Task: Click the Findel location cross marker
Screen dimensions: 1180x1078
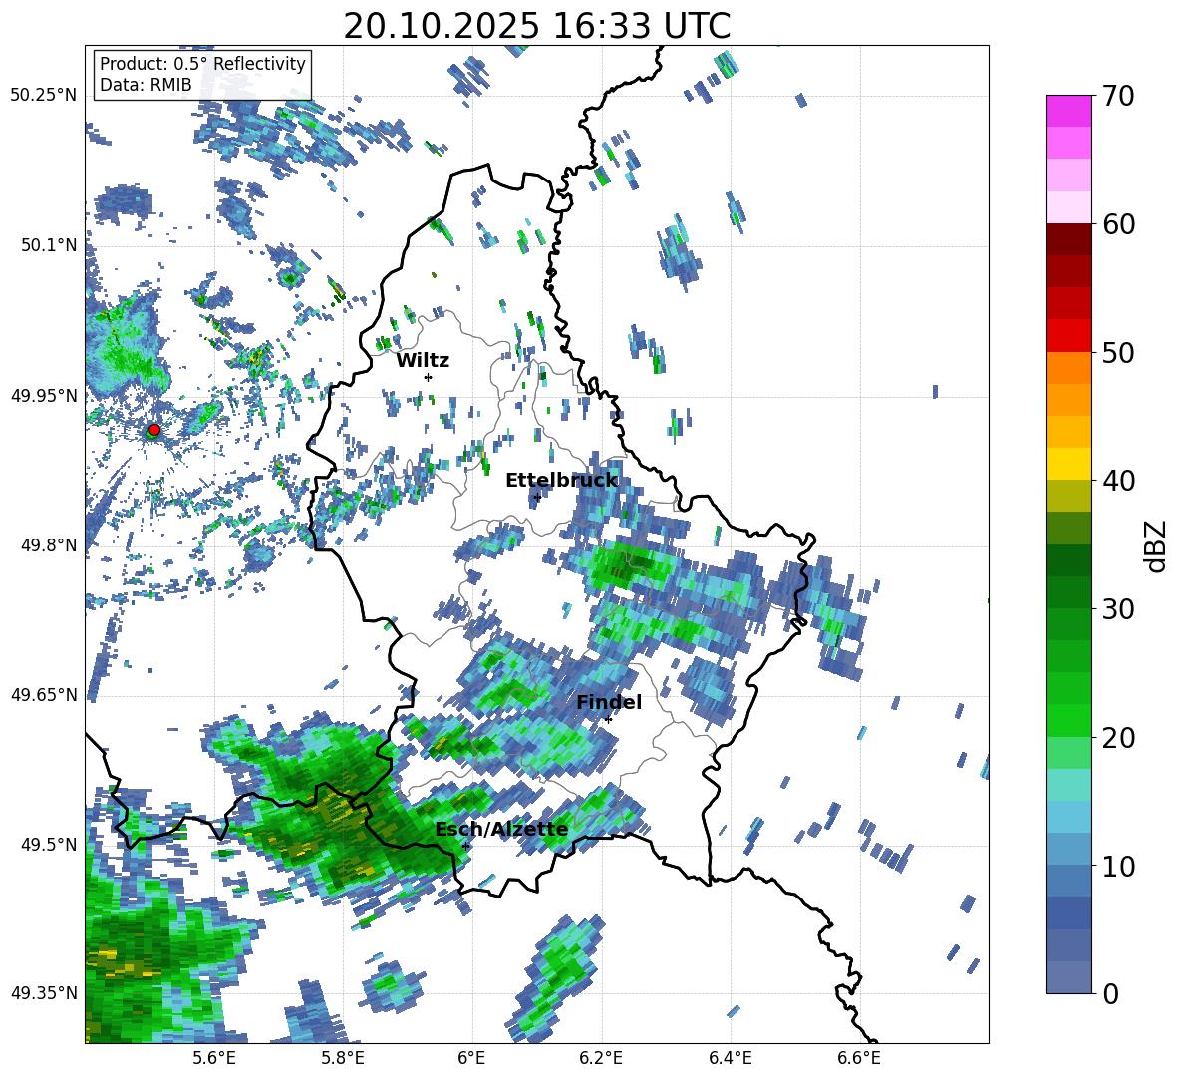Action: [608, 720]
